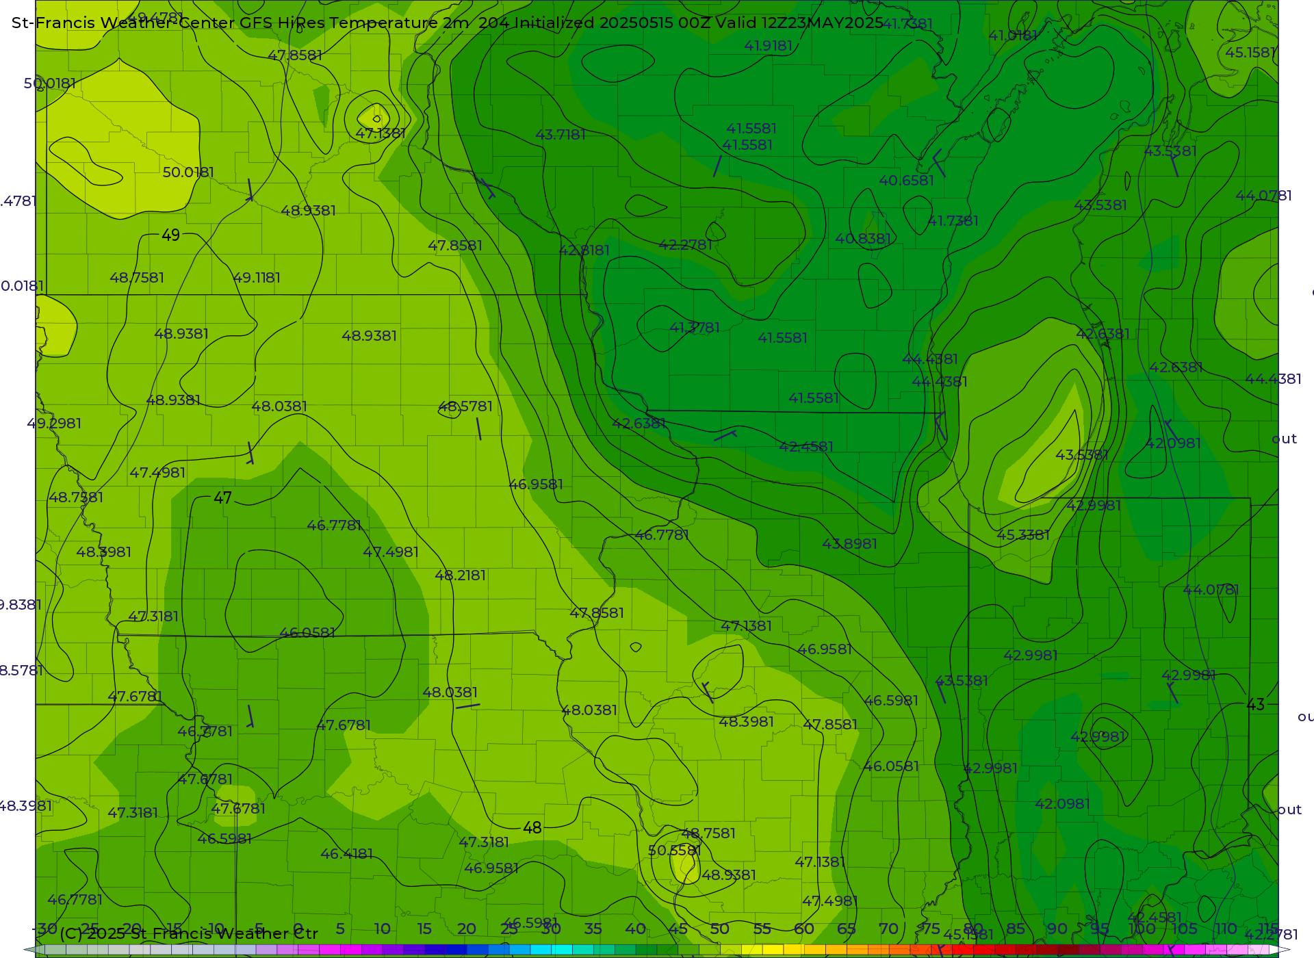Select the 49 contour line label
The image size is (1314, 958).
[x=170, y=235]
